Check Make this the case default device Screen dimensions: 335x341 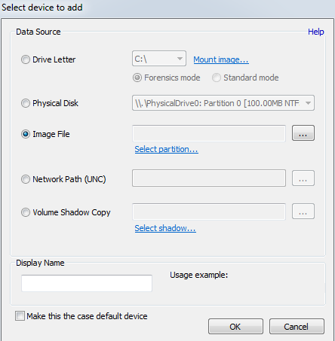(20, 316)
